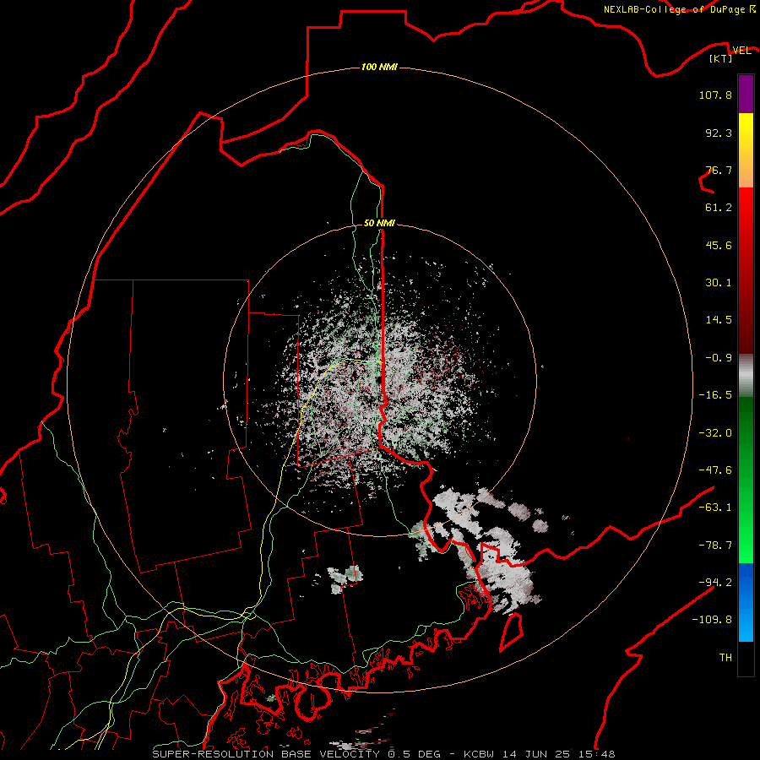The height and width of the screenshot is (760, 760).
Task: Click the 45.6 velocity scale value
Action: (719, 245)
